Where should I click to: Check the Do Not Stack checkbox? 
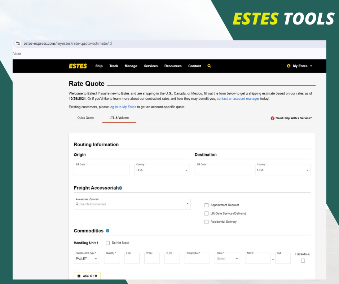pyautogui.click(x=108, y=243)
